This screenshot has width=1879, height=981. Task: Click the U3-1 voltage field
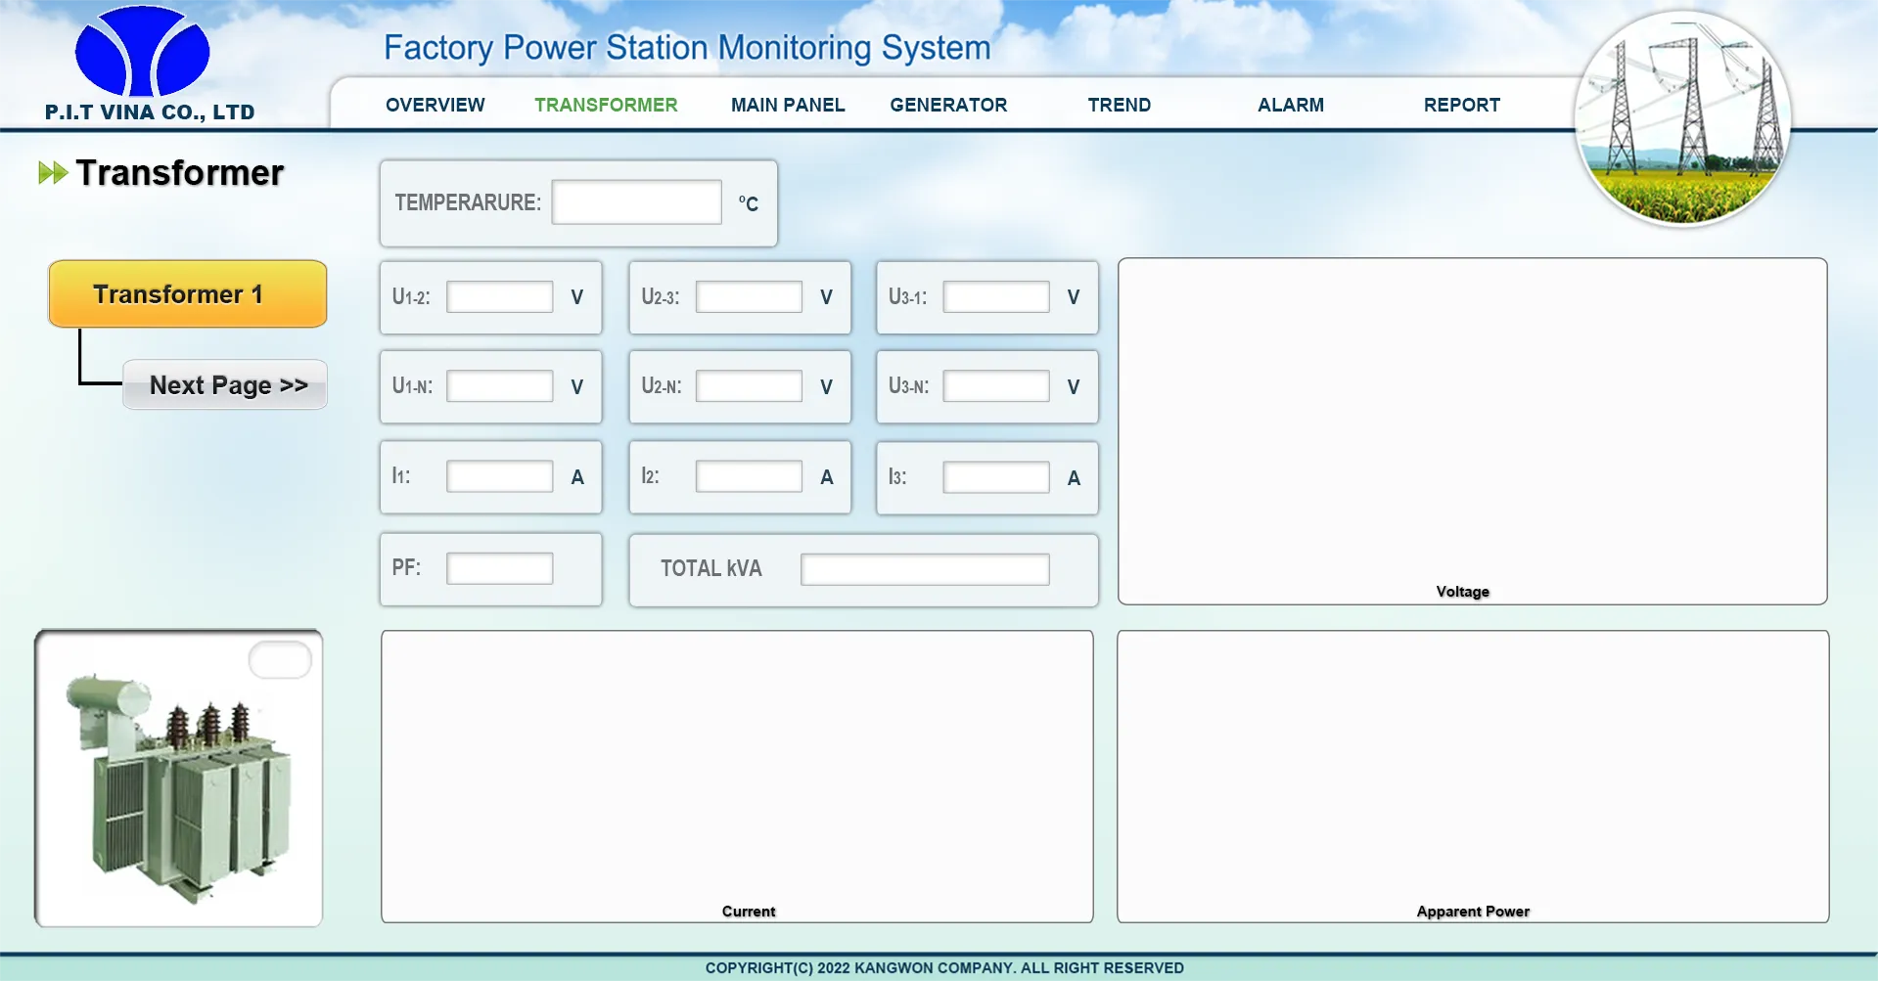[x=996, y=297]
